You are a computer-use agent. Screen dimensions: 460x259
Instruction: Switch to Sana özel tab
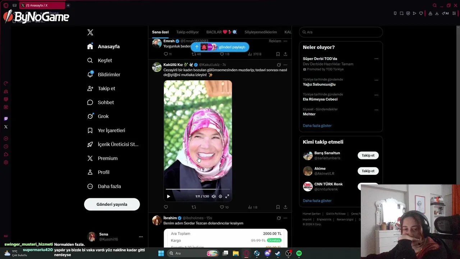point(160,32)
